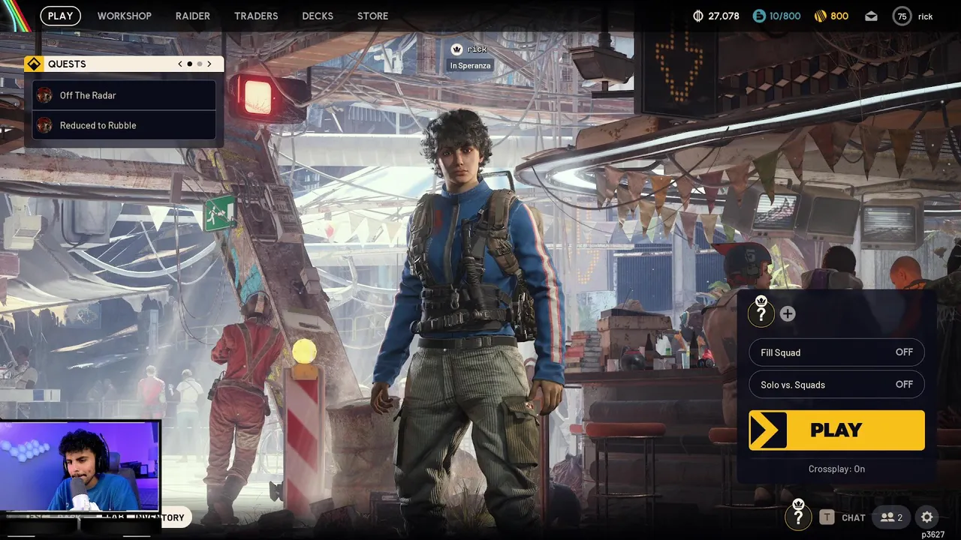
Task: Open the STORE tab
Action: tap(372, 16)
